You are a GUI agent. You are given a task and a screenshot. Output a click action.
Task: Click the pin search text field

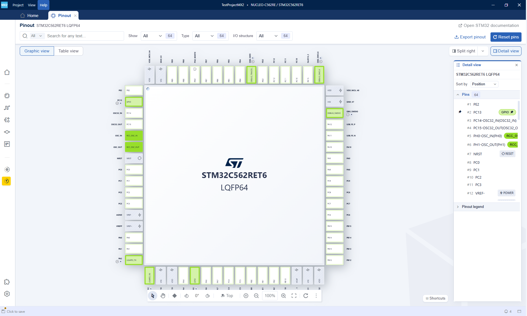point(84,36)
